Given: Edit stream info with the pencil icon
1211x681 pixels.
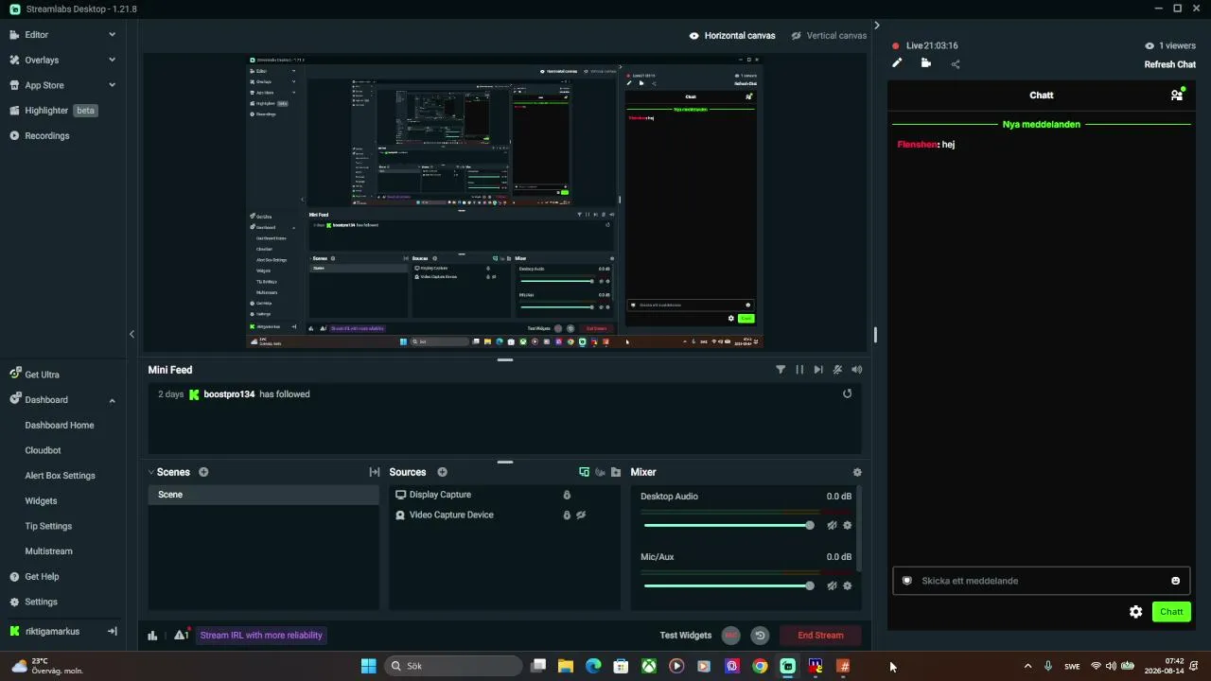Looking at the screenshot, I should 897,63.
